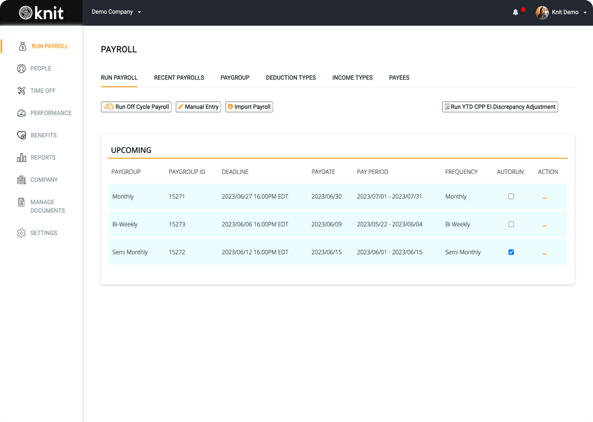Open the Reports bar chart icon

coord(22,157)
